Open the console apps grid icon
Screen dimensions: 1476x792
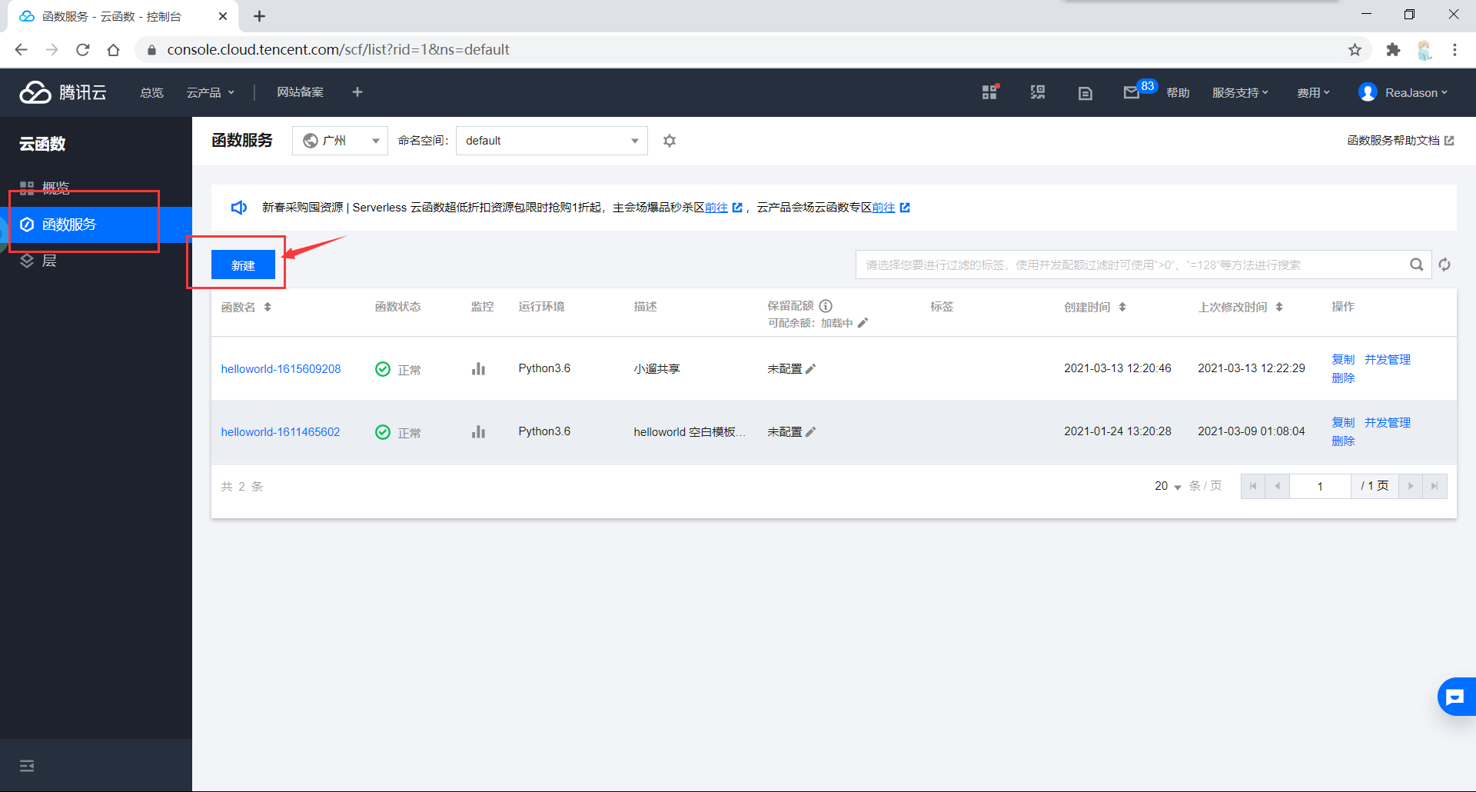click(x=989, y=92)
